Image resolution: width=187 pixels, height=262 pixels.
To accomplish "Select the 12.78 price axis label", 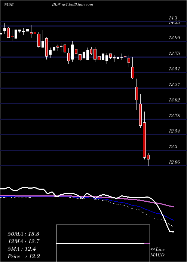I will 175,115.
